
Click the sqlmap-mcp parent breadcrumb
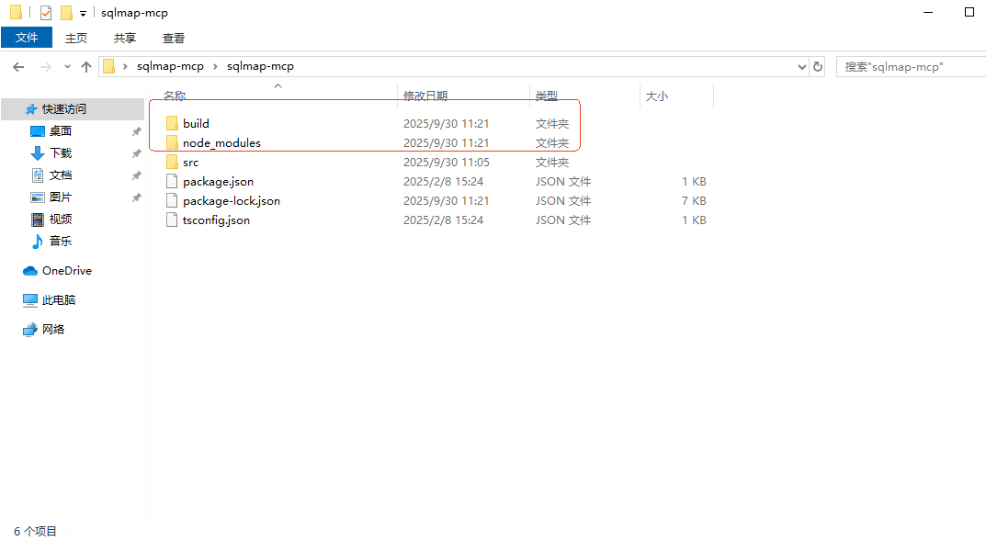(x=170, y=66)
